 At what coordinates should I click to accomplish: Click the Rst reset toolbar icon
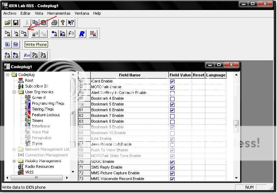tap(27, 55)
